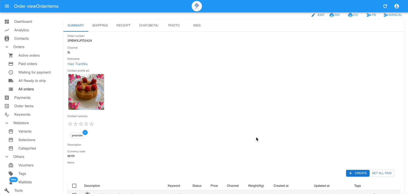
Task: Open the hamburger navigation menu
Action: (7, 6)
